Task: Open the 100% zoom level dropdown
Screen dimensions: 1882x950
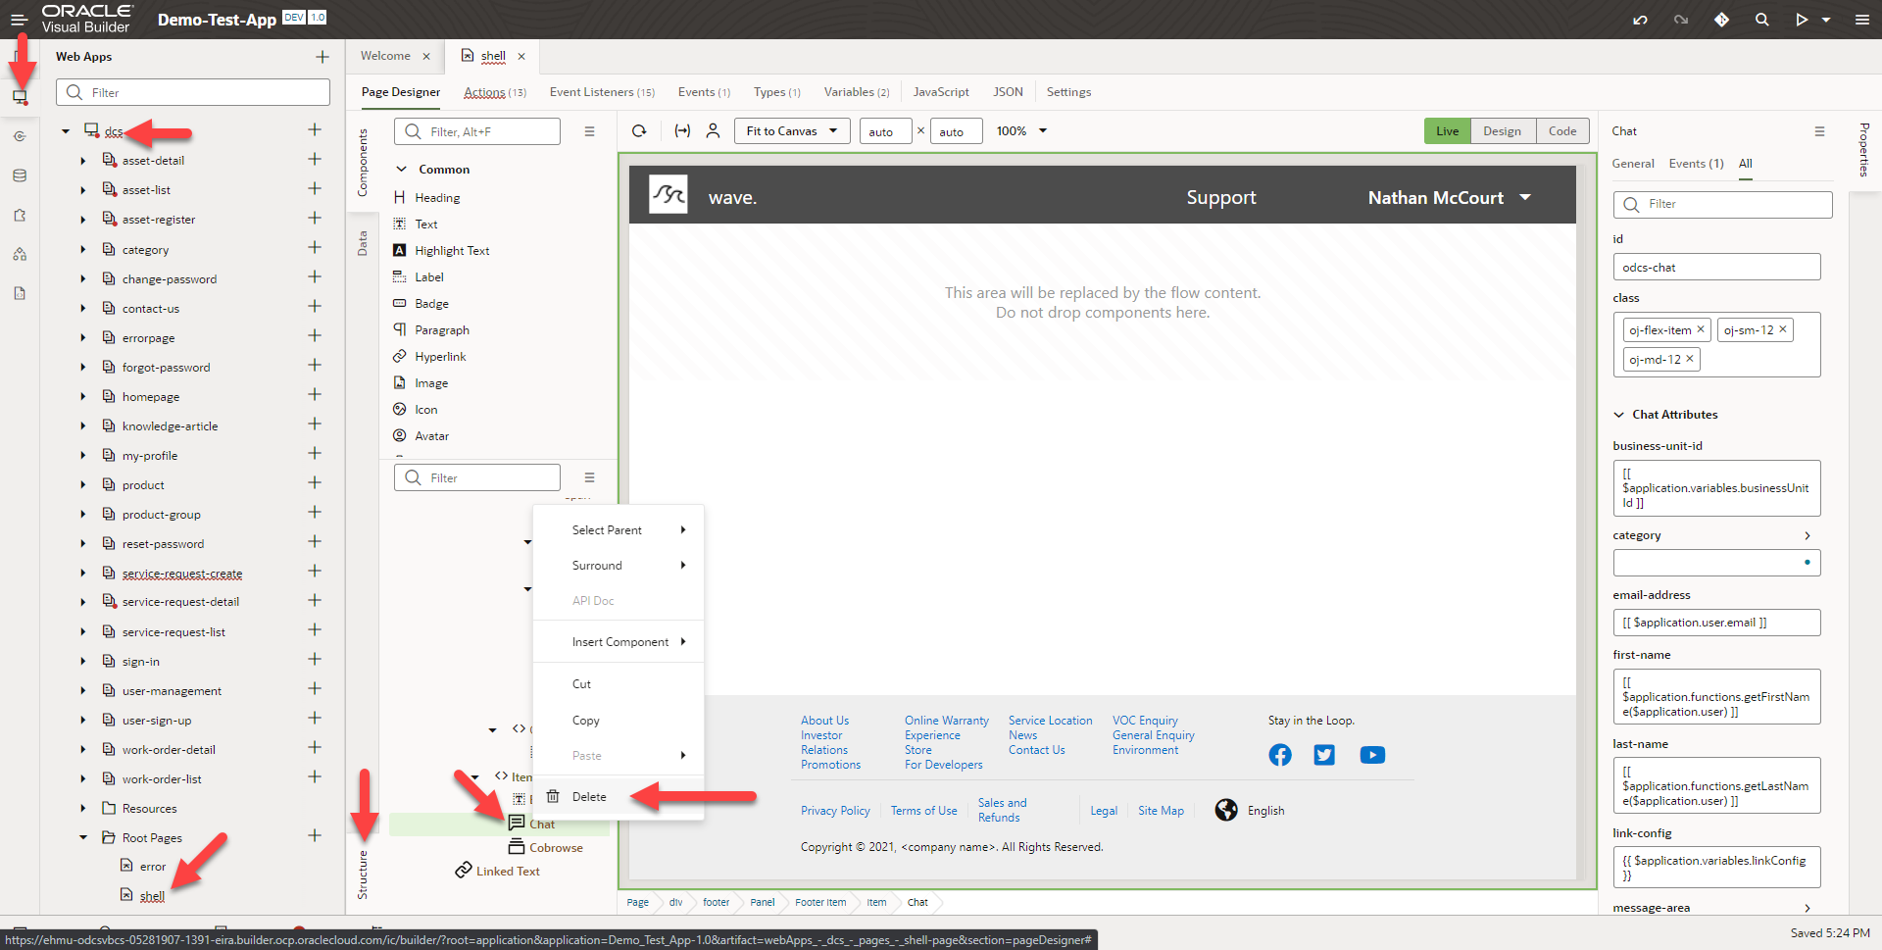Action: (x=1020, y=130)
